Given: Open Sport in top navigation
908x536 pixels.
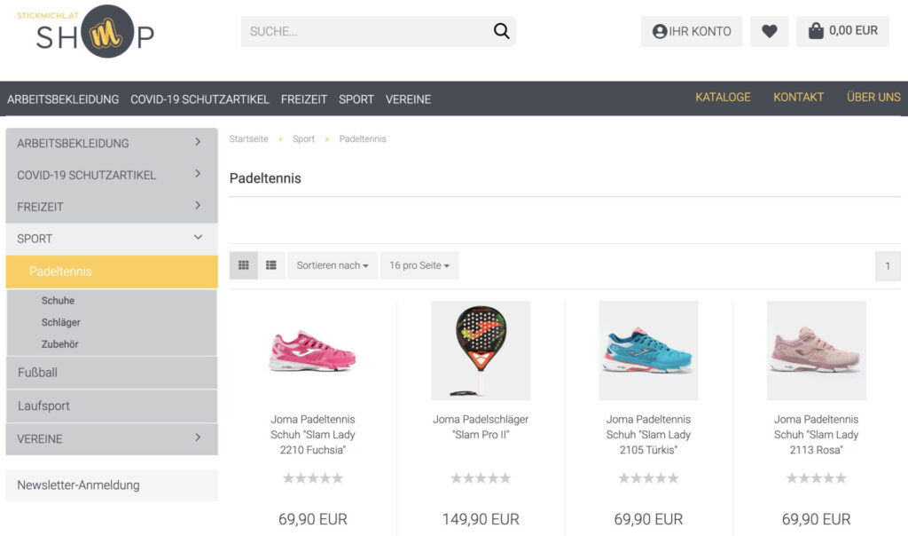Looking at the screenshot, I should (356, 99).
